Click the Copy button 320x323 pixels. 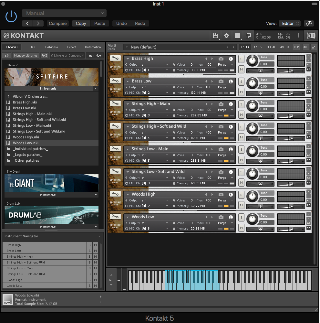pos(81,24)
